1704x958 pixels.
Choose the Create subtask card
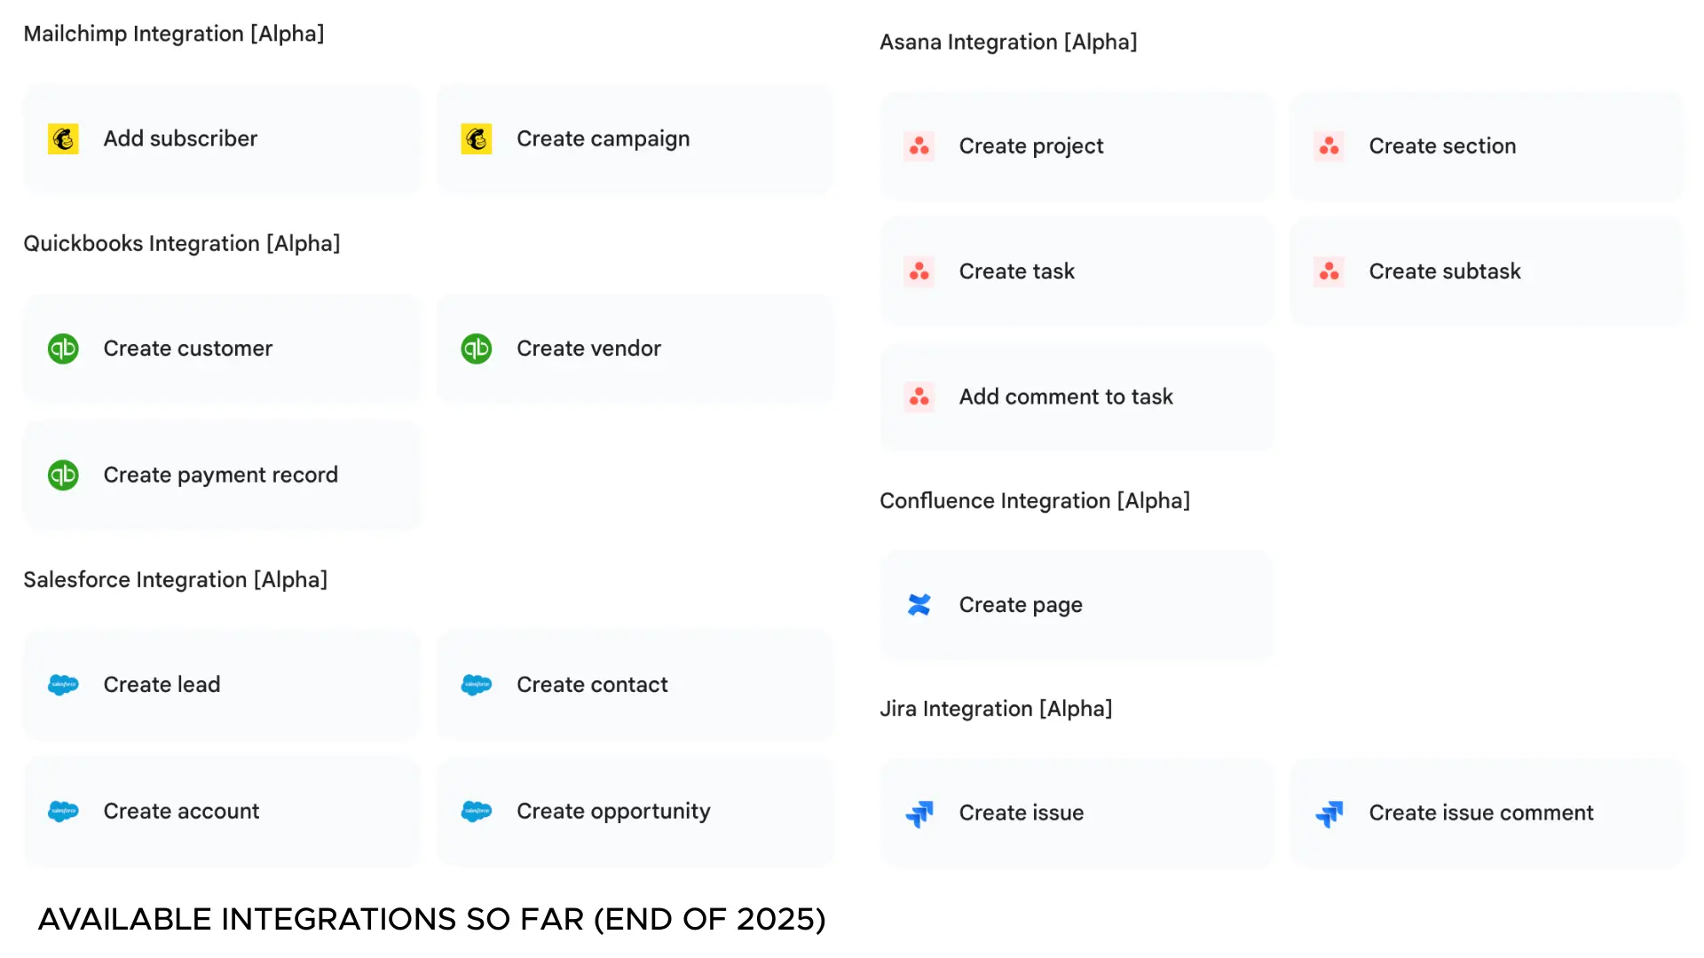click(x=1487, y=271)
